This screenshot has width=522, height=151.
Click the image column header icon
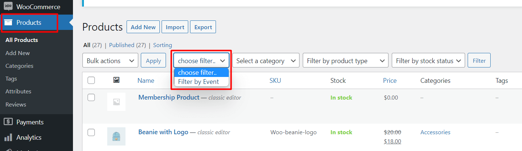point(116,80)
